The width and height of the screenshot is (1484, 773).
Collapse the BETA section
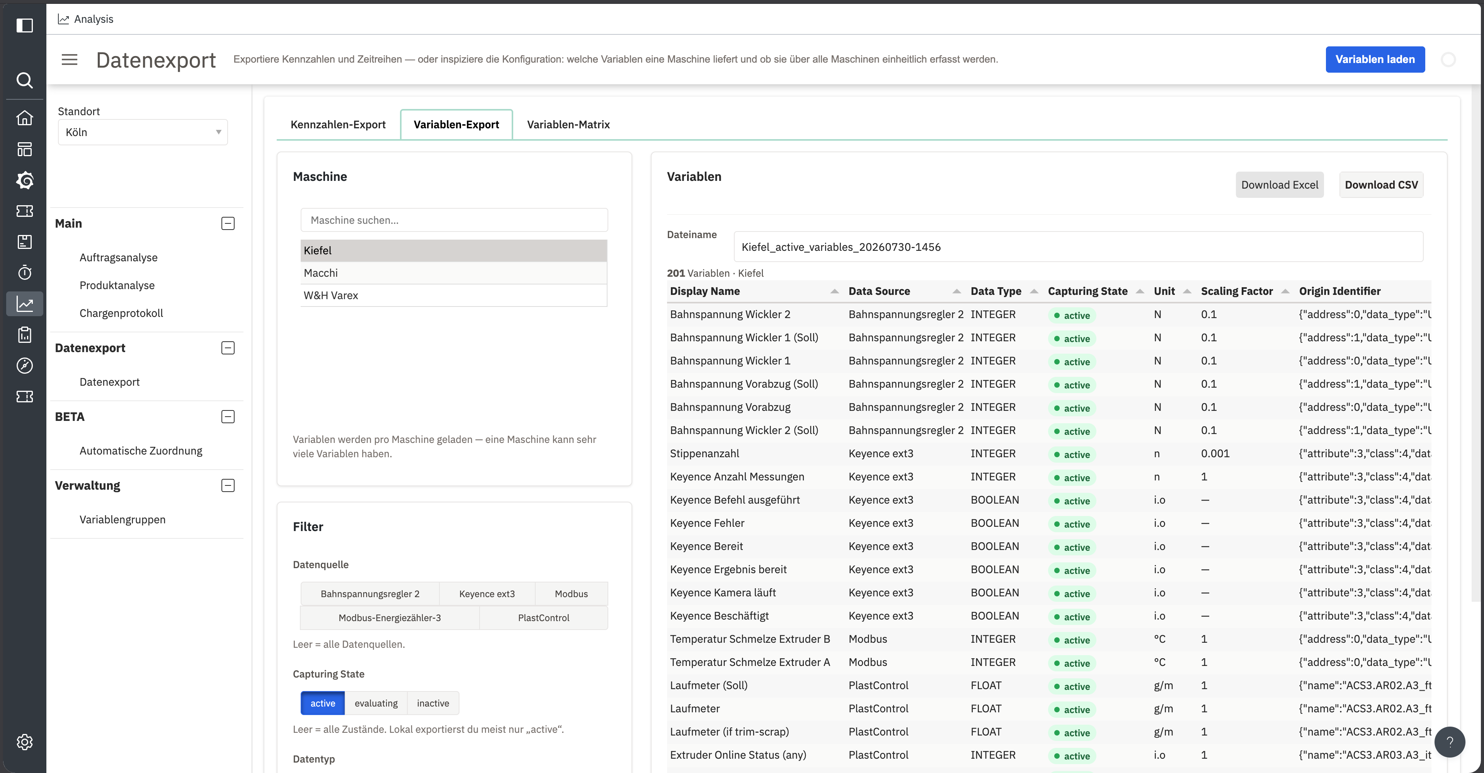[228, 416]
